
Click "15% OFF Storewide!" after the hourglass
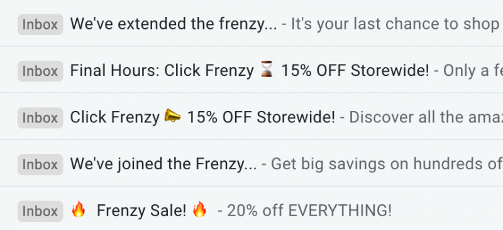[x=355, y=71]
